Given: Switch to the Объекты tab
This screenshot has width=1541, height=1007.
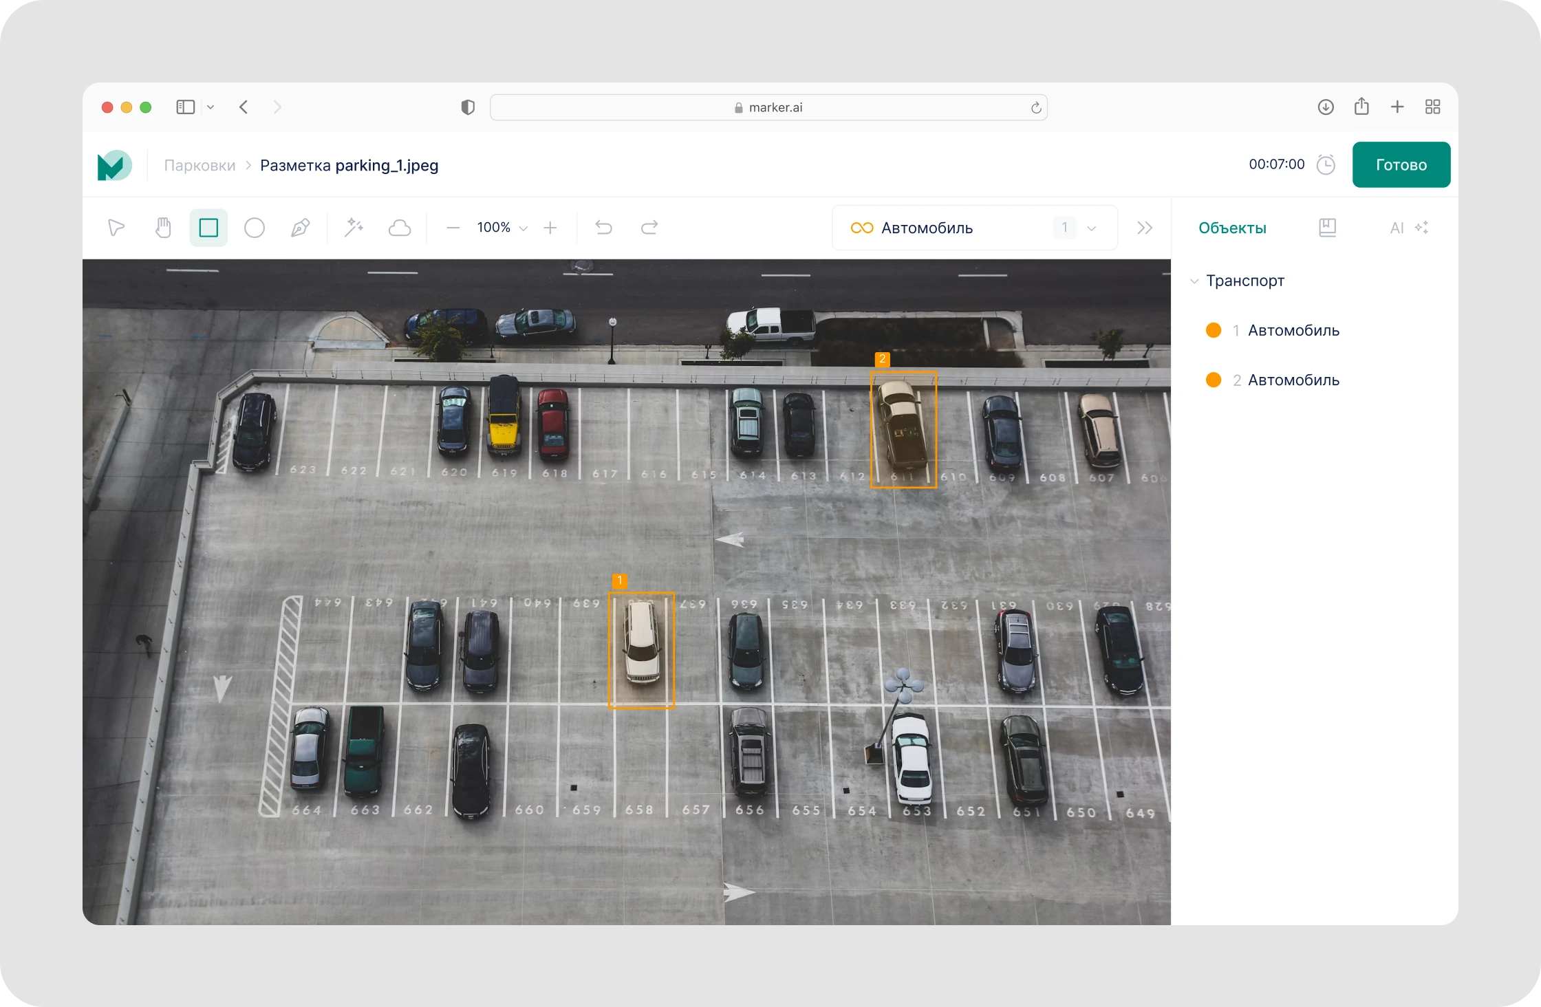Looking at the screenshot, I should tap(1232, 228).
